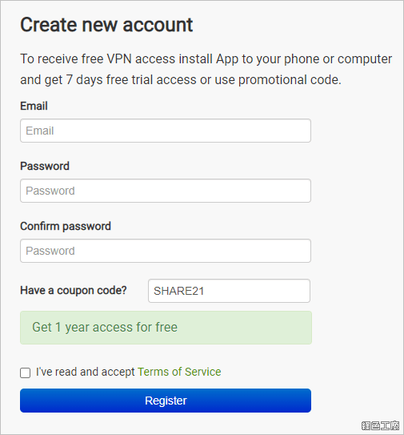The width and height of the screenshot is (404, 435).
Task: Check the accept Terms of Service checkbox
Action: [x=26, y=373]
